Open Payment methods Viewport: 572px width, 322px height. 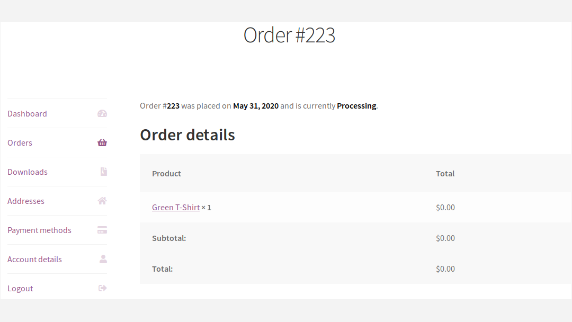39,230
